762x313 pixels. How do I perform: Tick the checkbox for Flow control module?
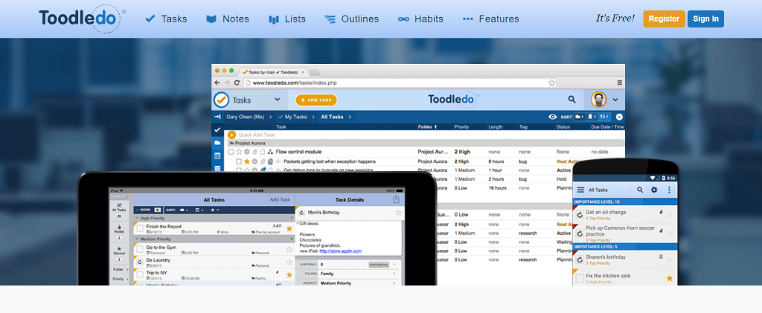point(231,152)
